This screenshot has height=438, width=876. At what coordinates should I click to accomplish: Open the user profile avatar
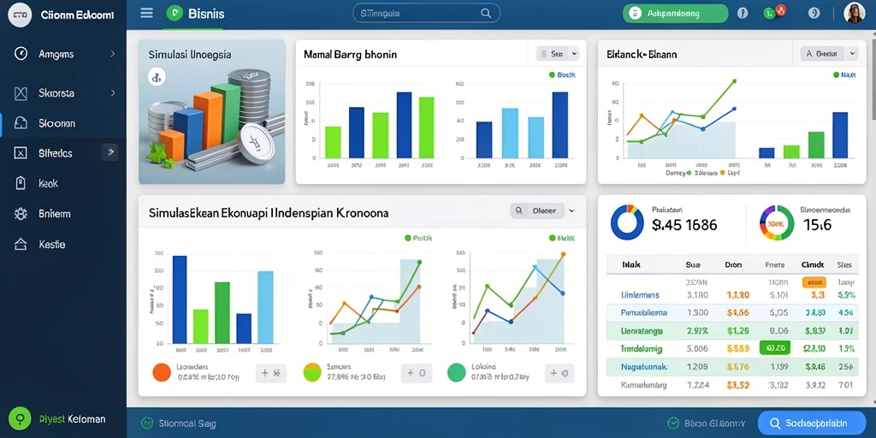855,13
